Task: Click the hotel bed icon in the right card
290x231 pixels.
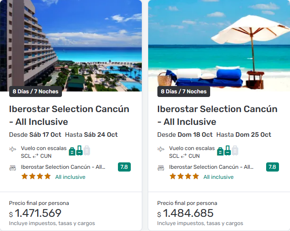Action: point(161,167)
